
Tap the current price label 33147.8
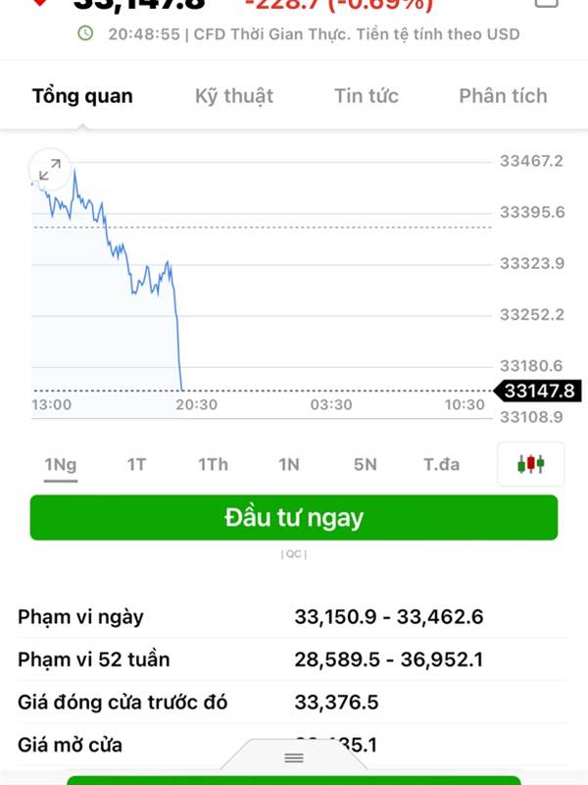point(538,391)
